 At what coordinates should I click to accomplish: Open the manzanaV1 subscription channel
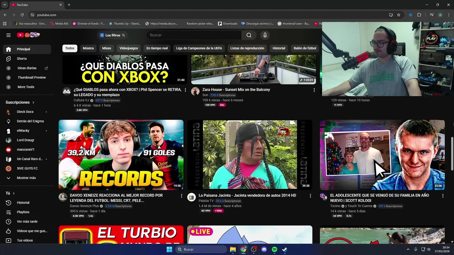tap(27, 149)
